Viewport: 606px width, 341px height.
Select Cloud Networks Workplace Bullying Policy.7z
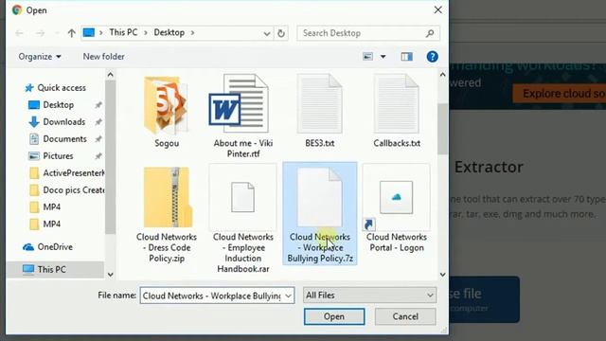click(x=320, y=213)
